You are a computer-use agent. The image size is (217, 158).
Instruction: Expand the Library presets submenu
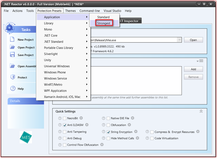(64, 23)
